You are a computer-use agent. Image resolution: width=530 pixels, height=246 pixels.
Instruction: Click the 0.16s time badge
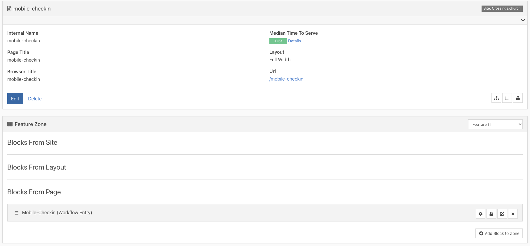click(x=278, y=41)
